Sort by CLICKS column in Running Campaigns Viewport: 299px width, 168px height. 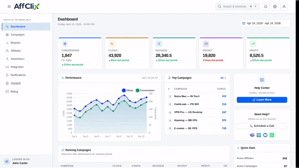[x=117, y=166]
